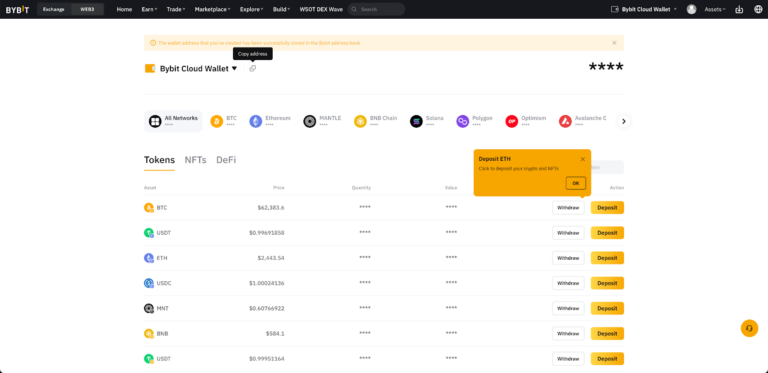Copy the wallet address icon
The image size is (768, 373).
click(252, 68)
